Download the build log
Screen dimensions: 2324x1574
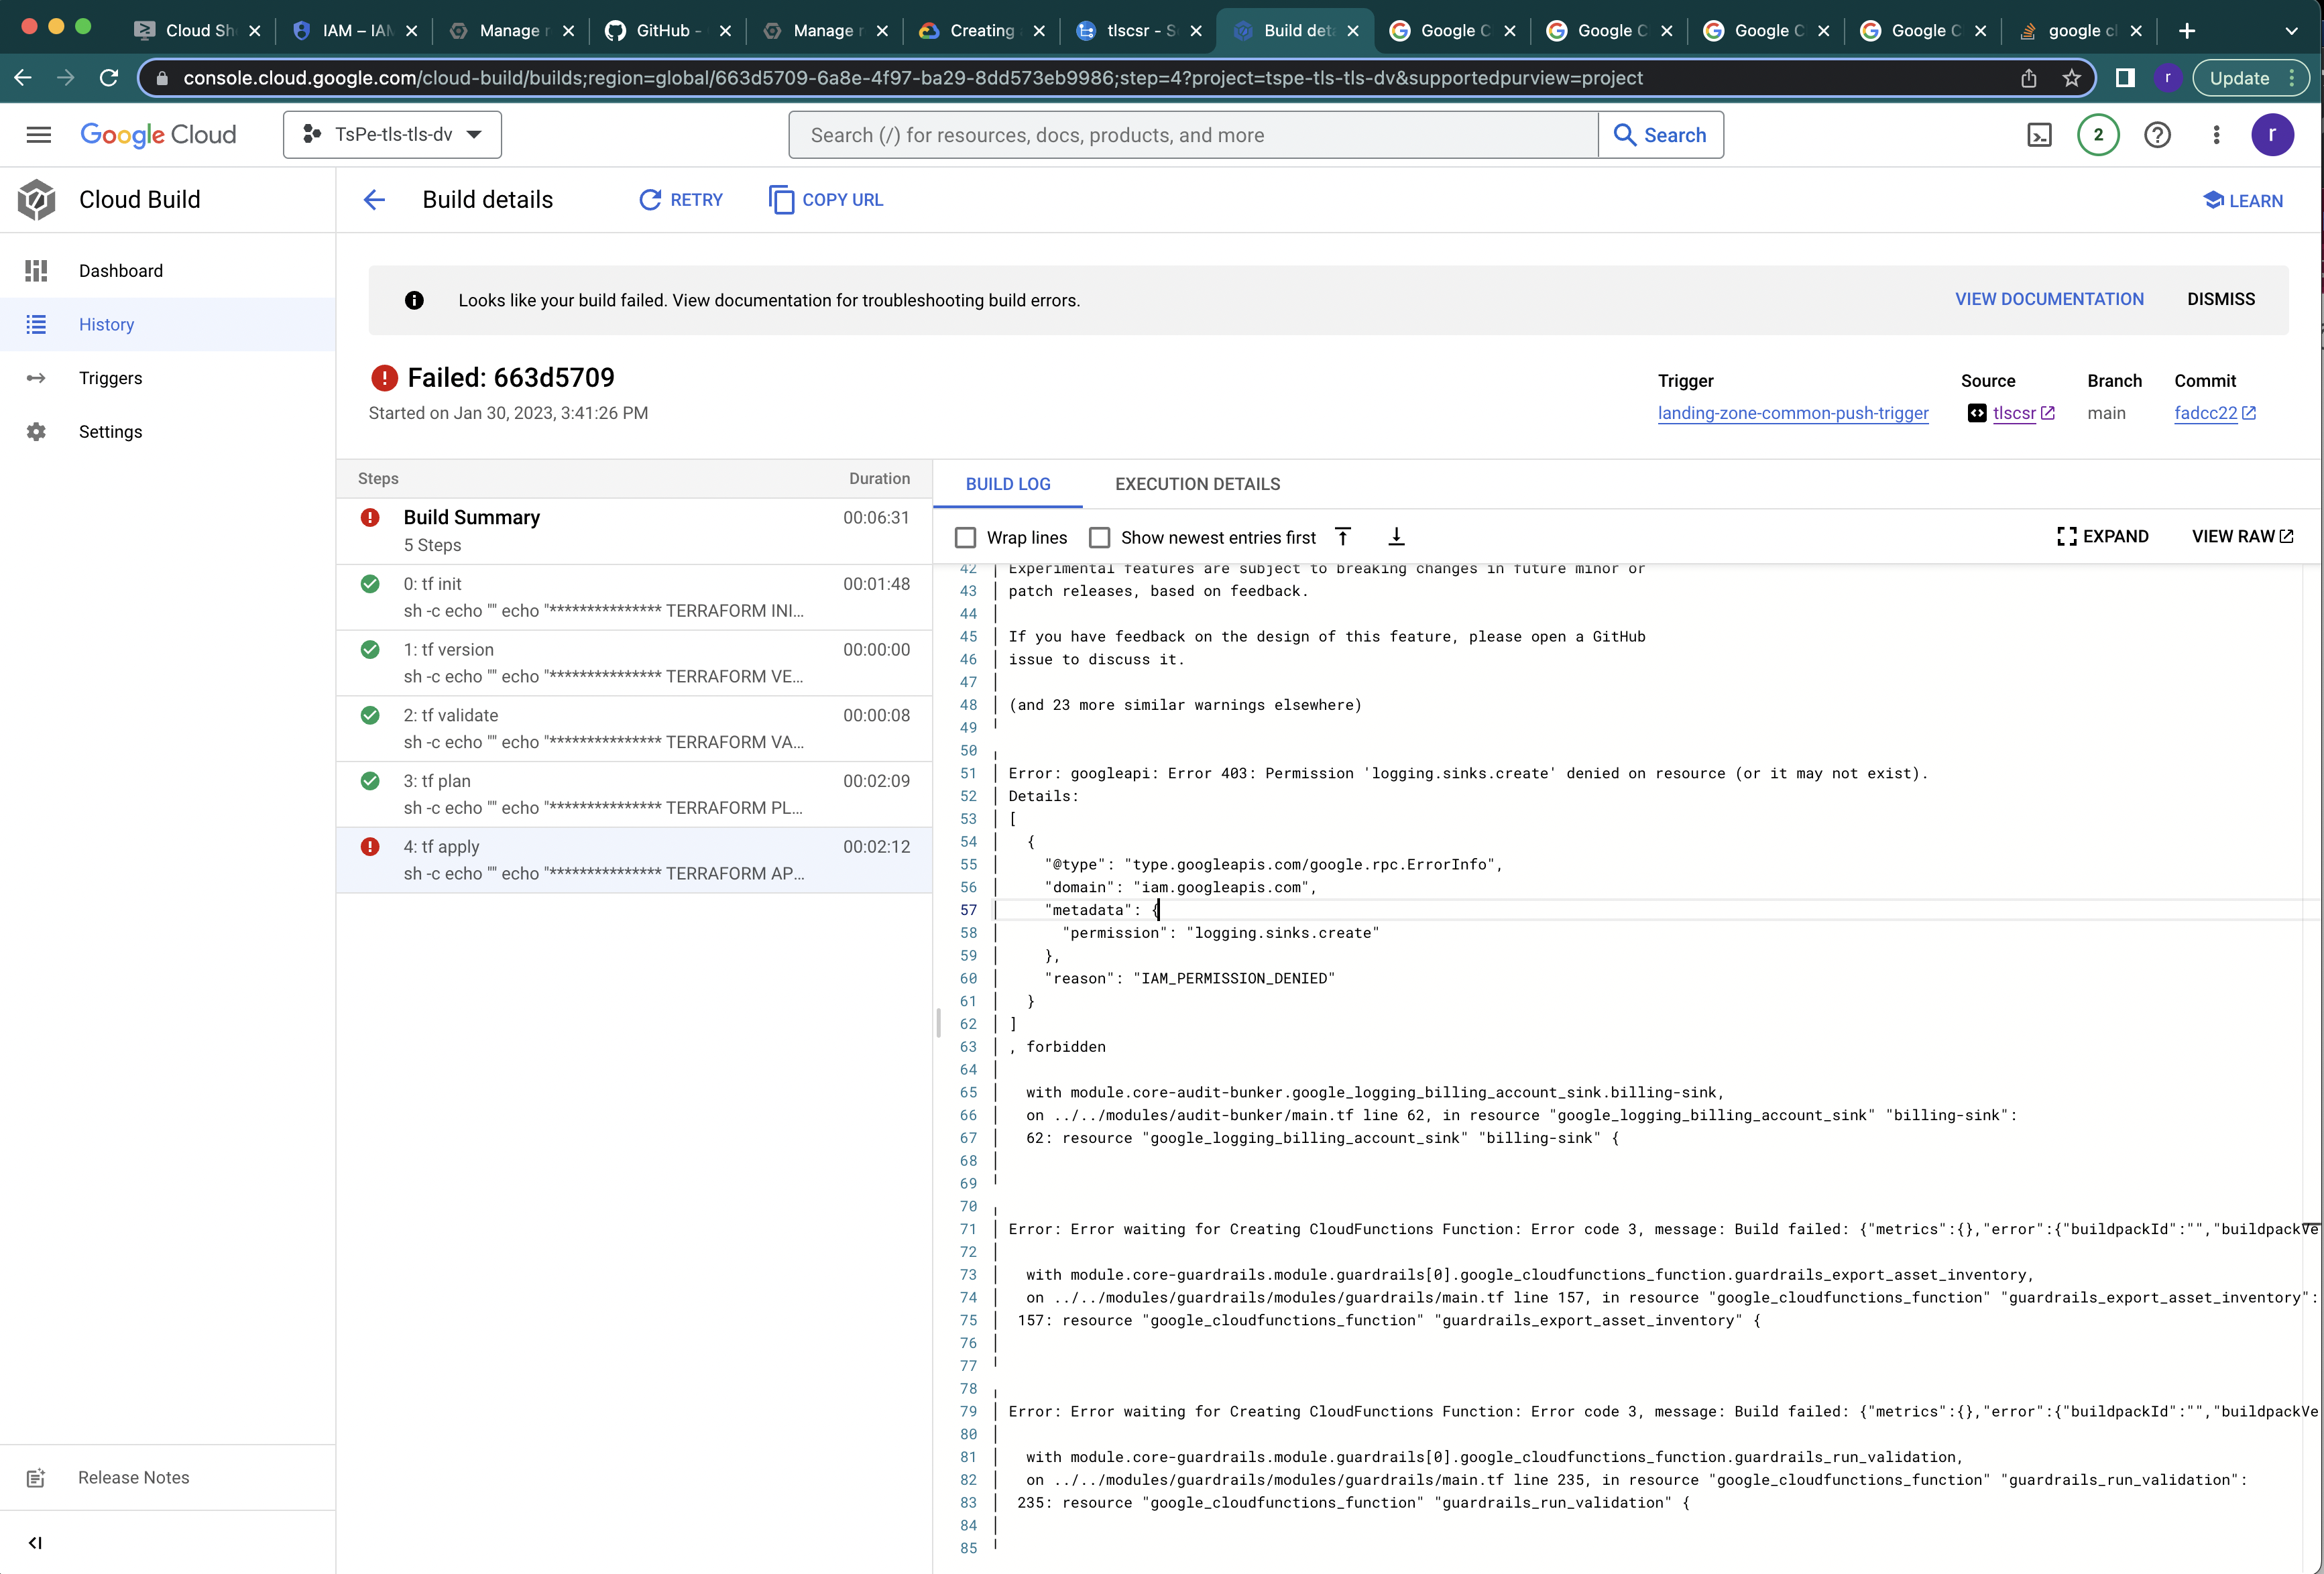point(1396,536)
